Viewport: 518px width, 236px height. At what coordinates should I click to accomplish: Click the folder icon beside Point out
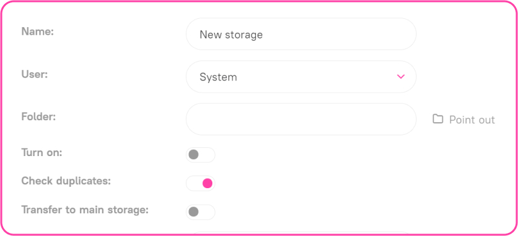tap(438, 119)
